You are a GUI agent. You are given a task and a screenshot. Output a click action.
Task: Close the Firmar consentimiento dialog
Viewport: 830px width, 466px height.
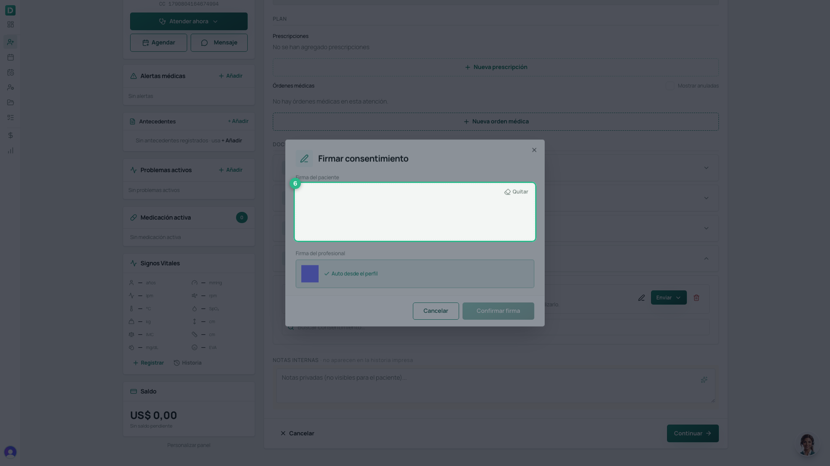[x=534, y=150]
